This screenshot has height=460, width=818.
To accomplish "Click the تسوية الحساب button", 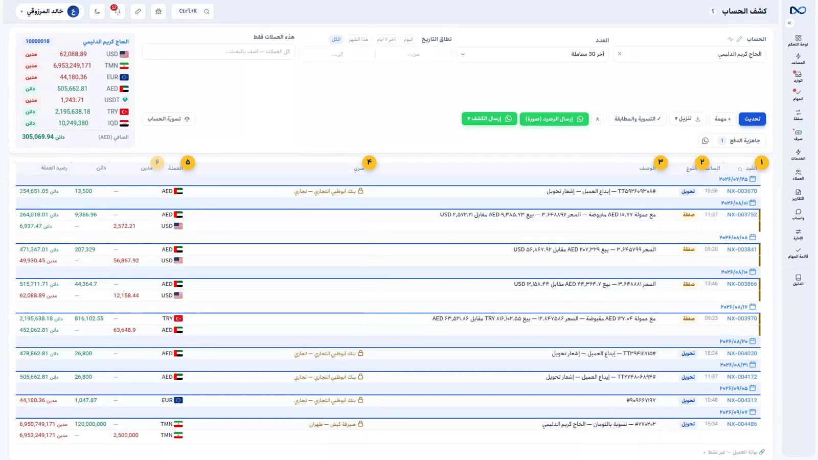I will pyautogui.click(x=169, y=119).
